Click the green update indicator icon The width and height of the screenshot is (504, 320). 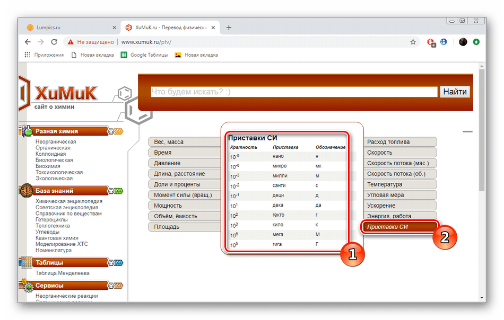tap(476, 42)
